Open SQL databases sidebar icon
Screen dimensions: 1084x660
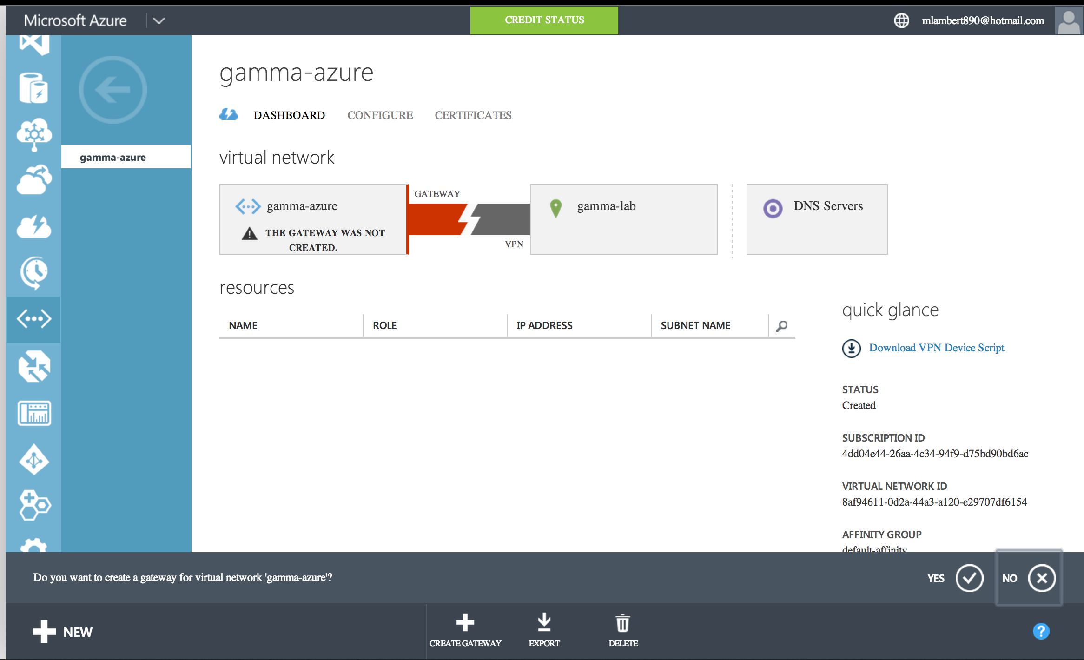pyautogui.click(x=33, y=88)
